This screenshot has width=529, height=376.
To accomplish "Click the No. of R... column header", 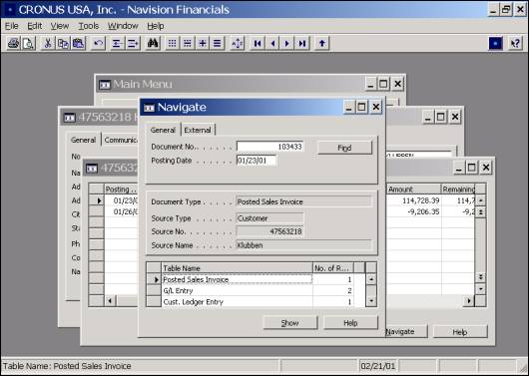I will pyautogui.click(x=333, y=268).
